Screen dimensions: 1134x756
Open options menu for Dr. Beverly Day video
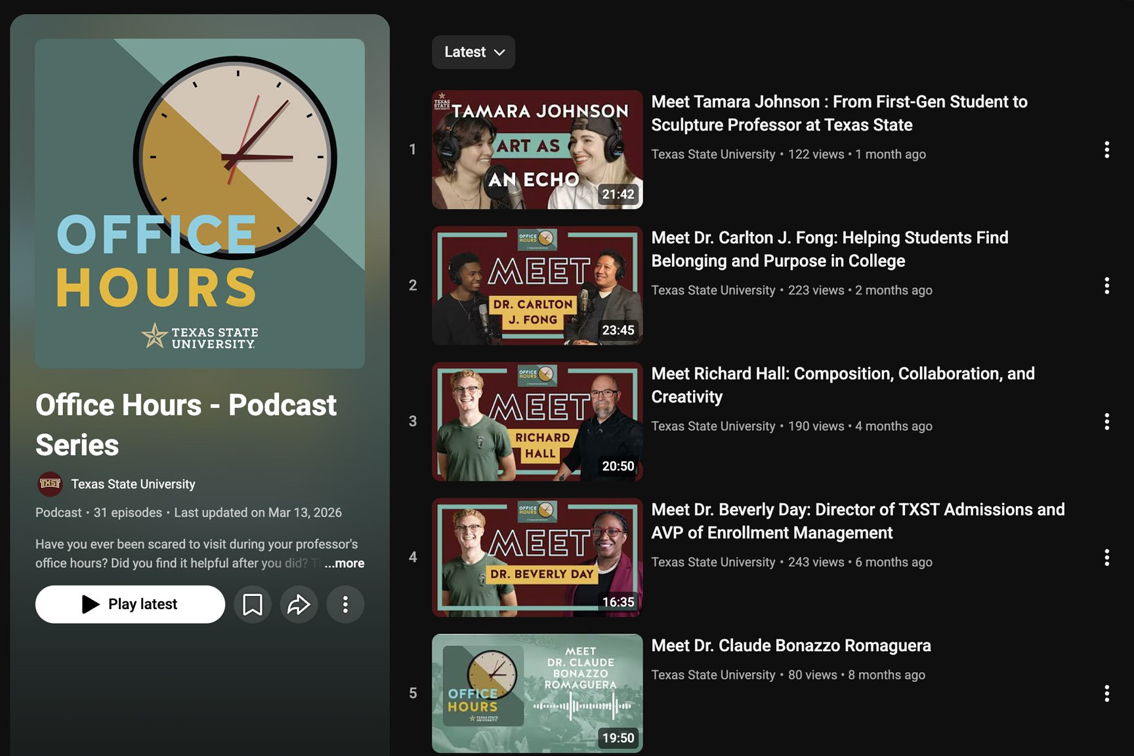[x=1106, y=557]
